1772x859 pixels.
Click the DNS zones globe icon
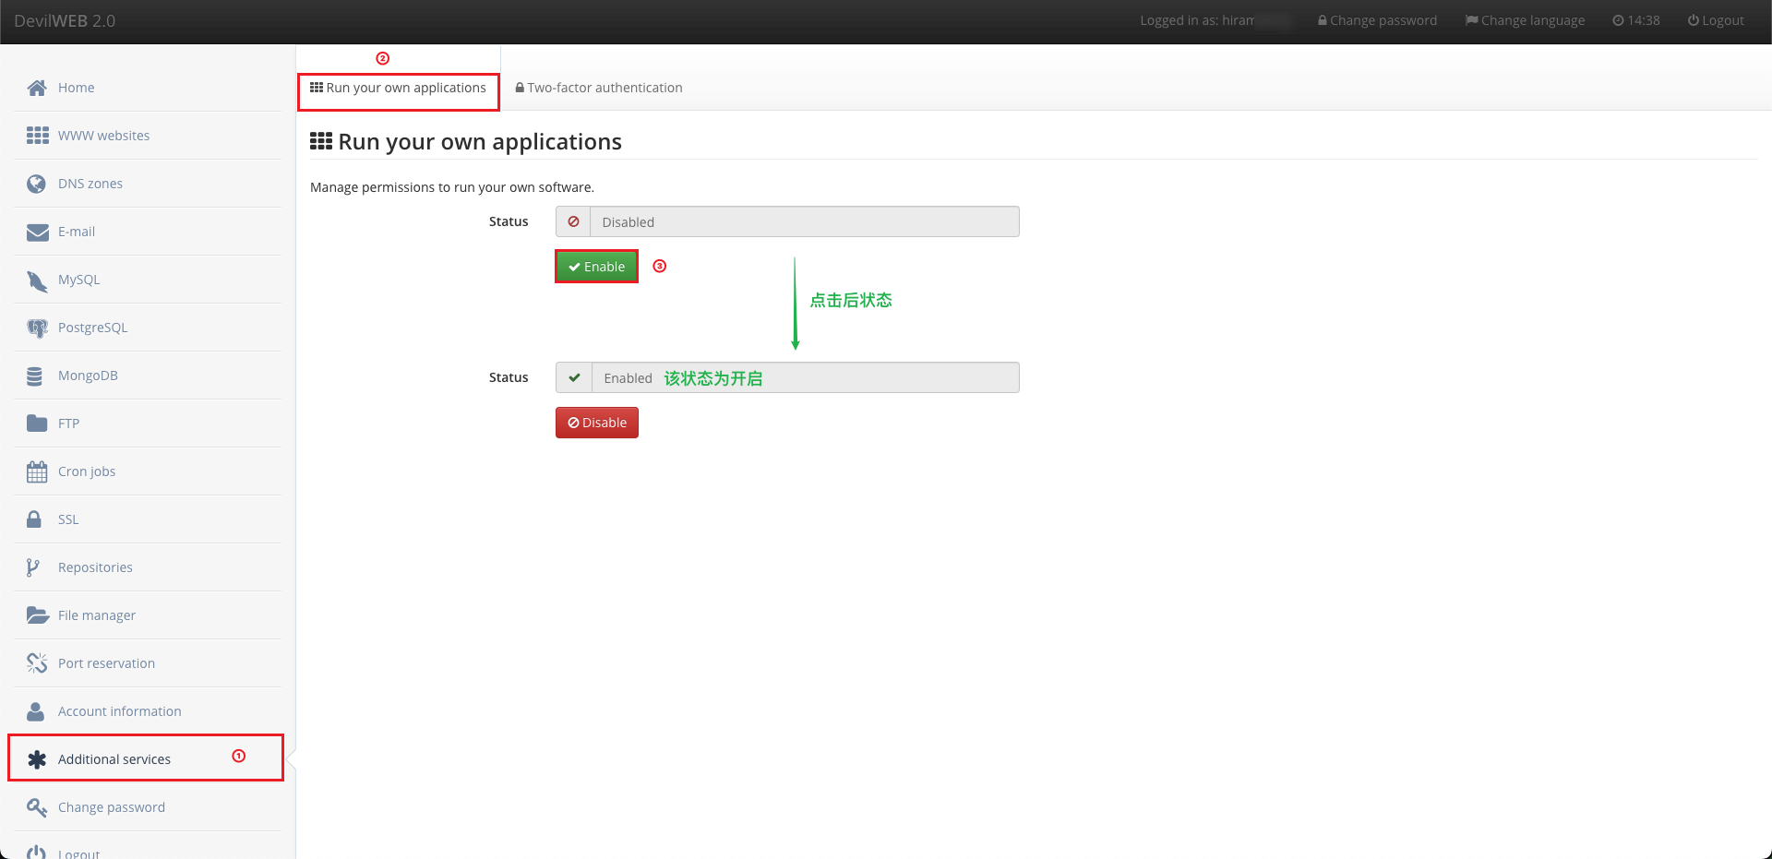point(37,184)
